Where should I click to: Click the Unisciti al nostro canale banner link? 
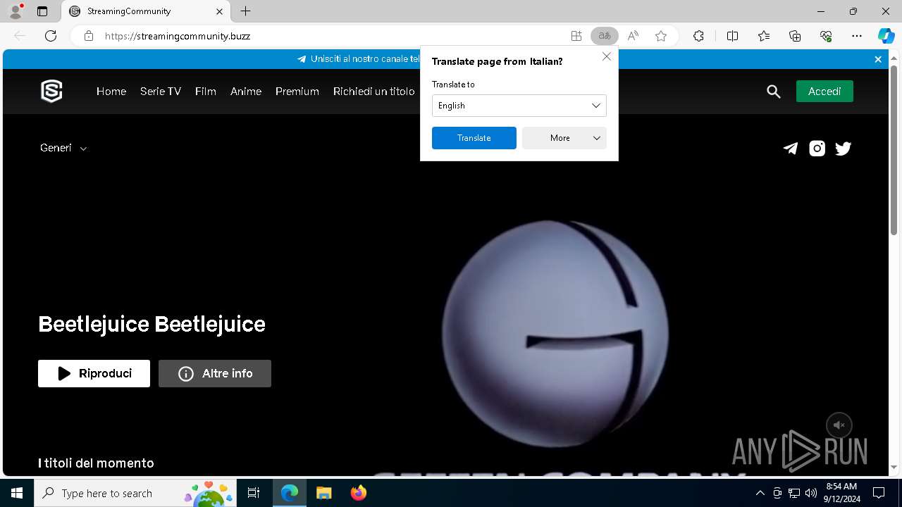(359, 59)
